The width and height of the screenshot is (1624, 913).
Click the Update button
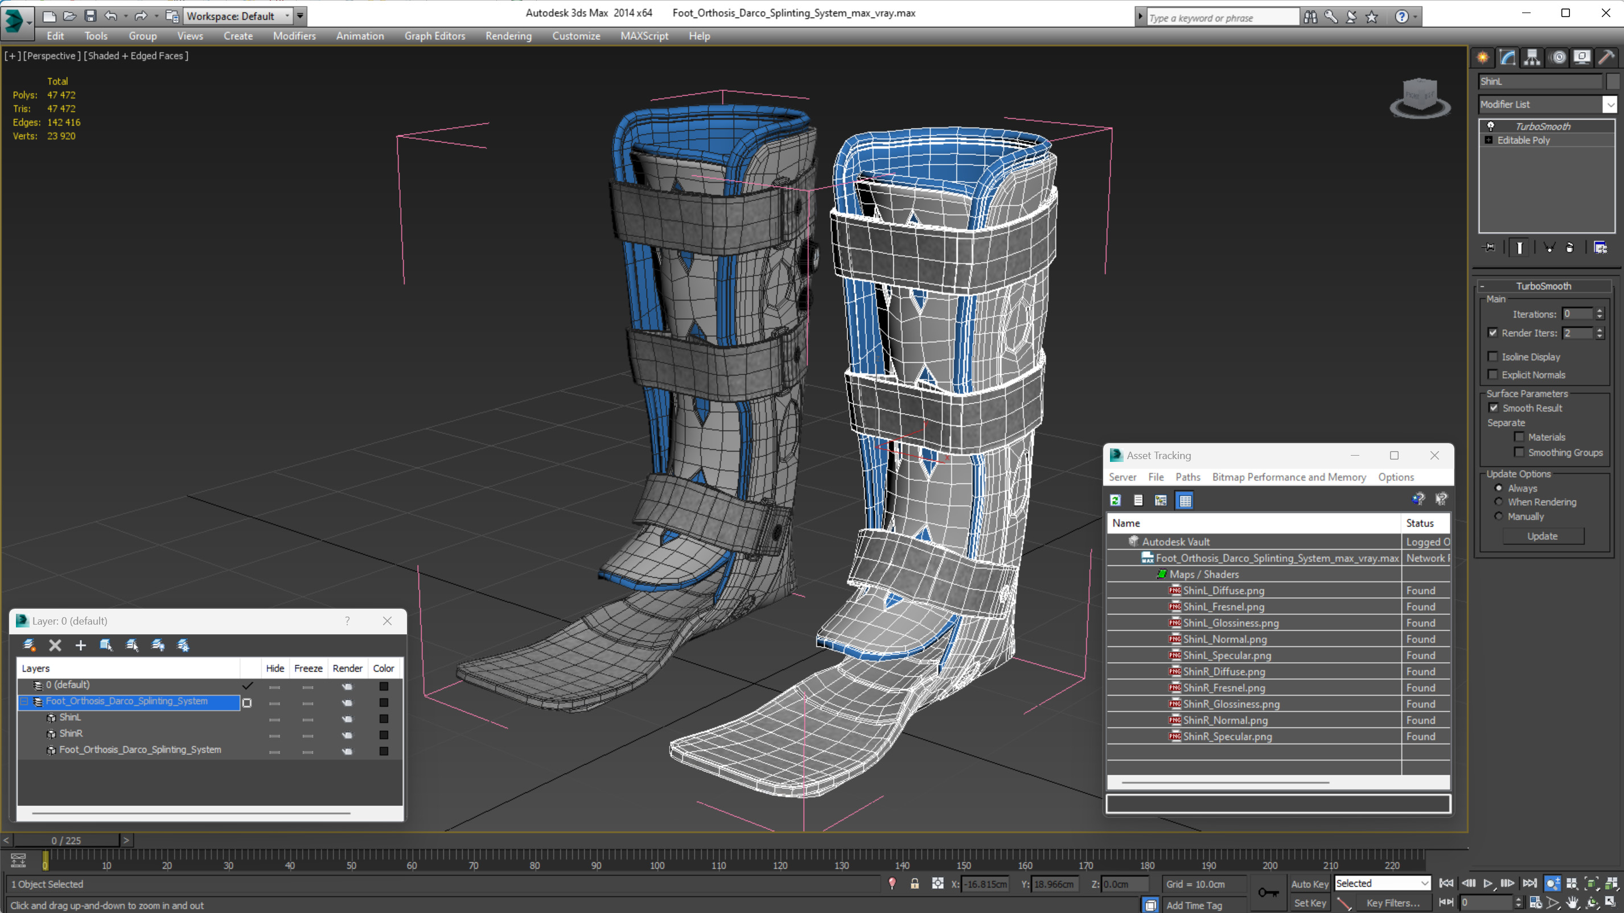(1542, 536)
